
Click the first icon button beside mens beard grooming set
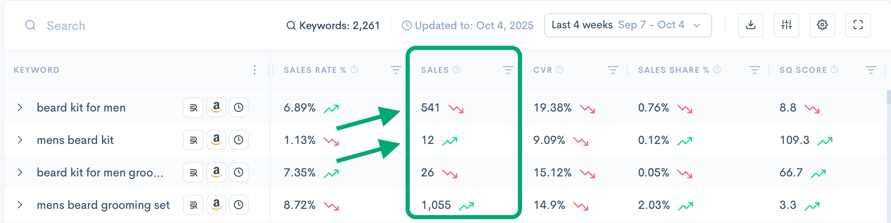pyautogui.click(x=193, y=205)
